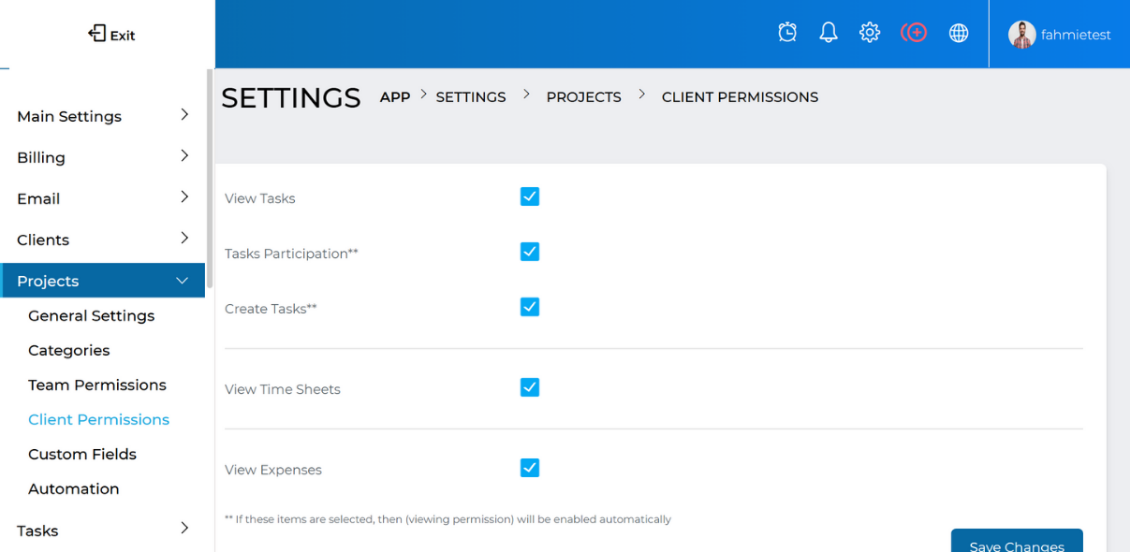Screen dimensions: 1130x552
Task: Click the red quick-add plus icon
Action: tap(914, 33)
